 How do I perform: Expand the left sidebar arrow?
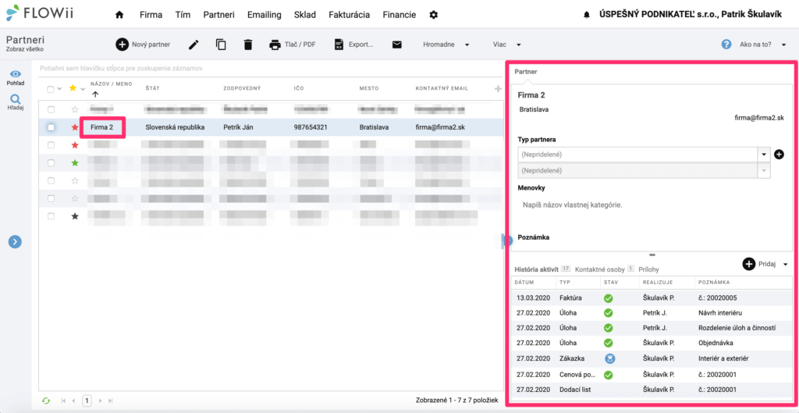[x=15, y=242]
